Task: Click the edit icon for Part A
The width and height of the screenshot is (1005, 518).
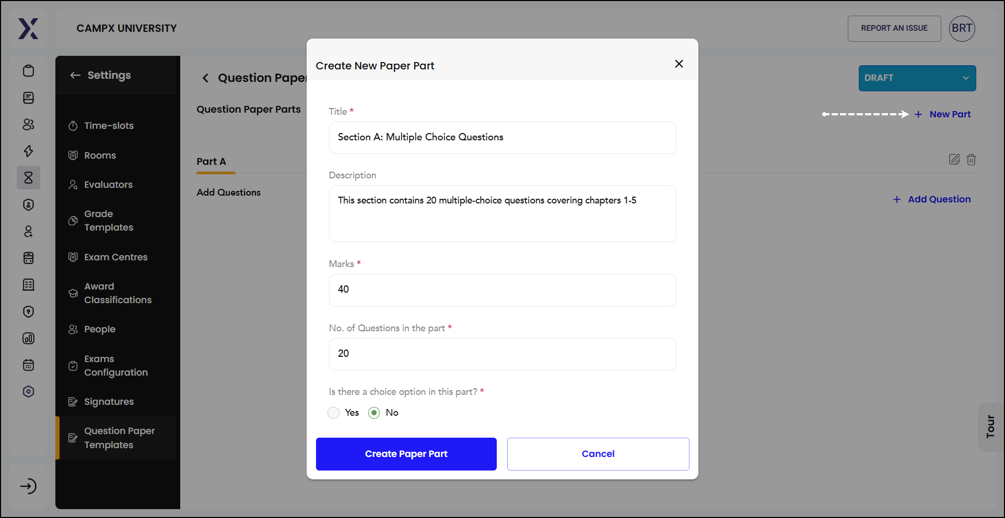Action: tap(954, 160)
